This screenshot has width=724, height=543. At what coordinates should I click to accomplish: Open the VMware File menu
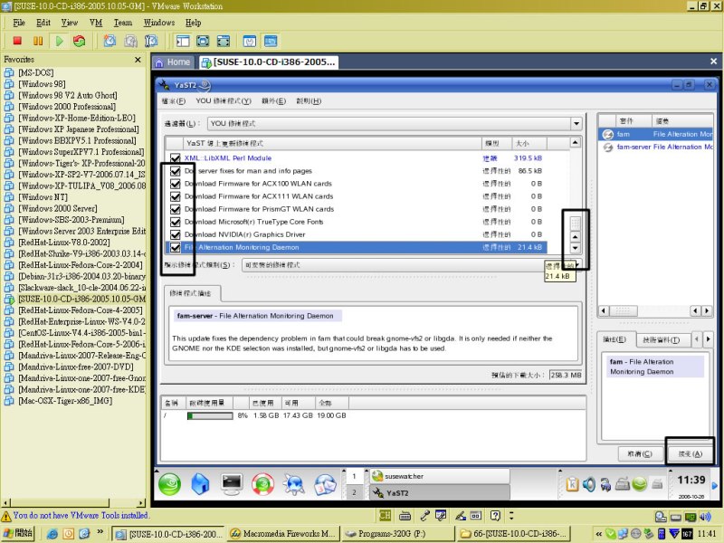click(x=19, y=23)
